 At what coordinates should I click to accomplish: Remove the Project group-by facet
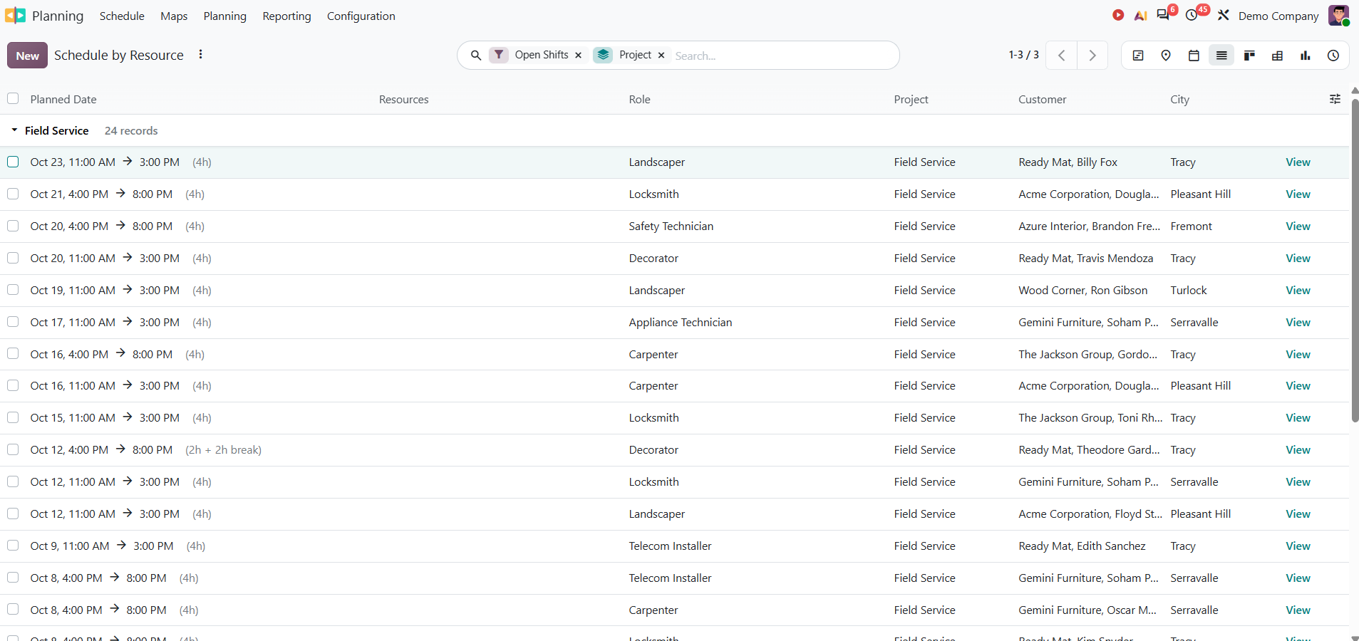point(661,55)
